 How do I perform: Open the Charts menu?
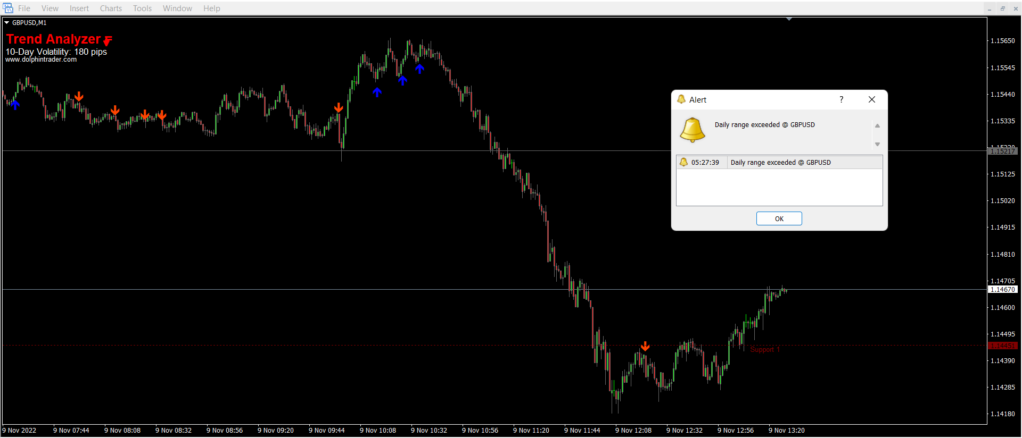111,9
